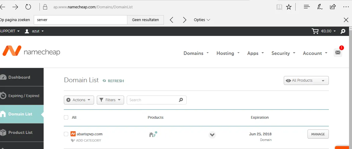
Task: Click MANAGE for abarispvp.com
Action: pyautogui.click(x=318, y=134)
